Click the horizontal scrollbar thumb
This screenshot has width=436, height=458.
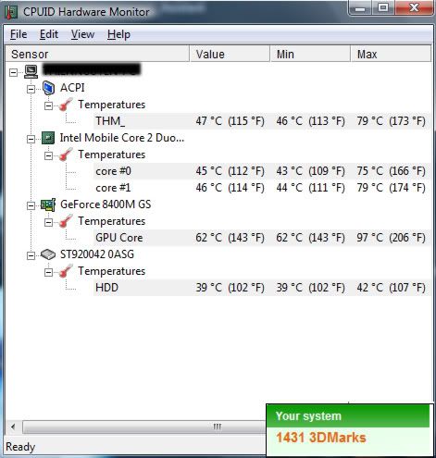click(143, 427)
